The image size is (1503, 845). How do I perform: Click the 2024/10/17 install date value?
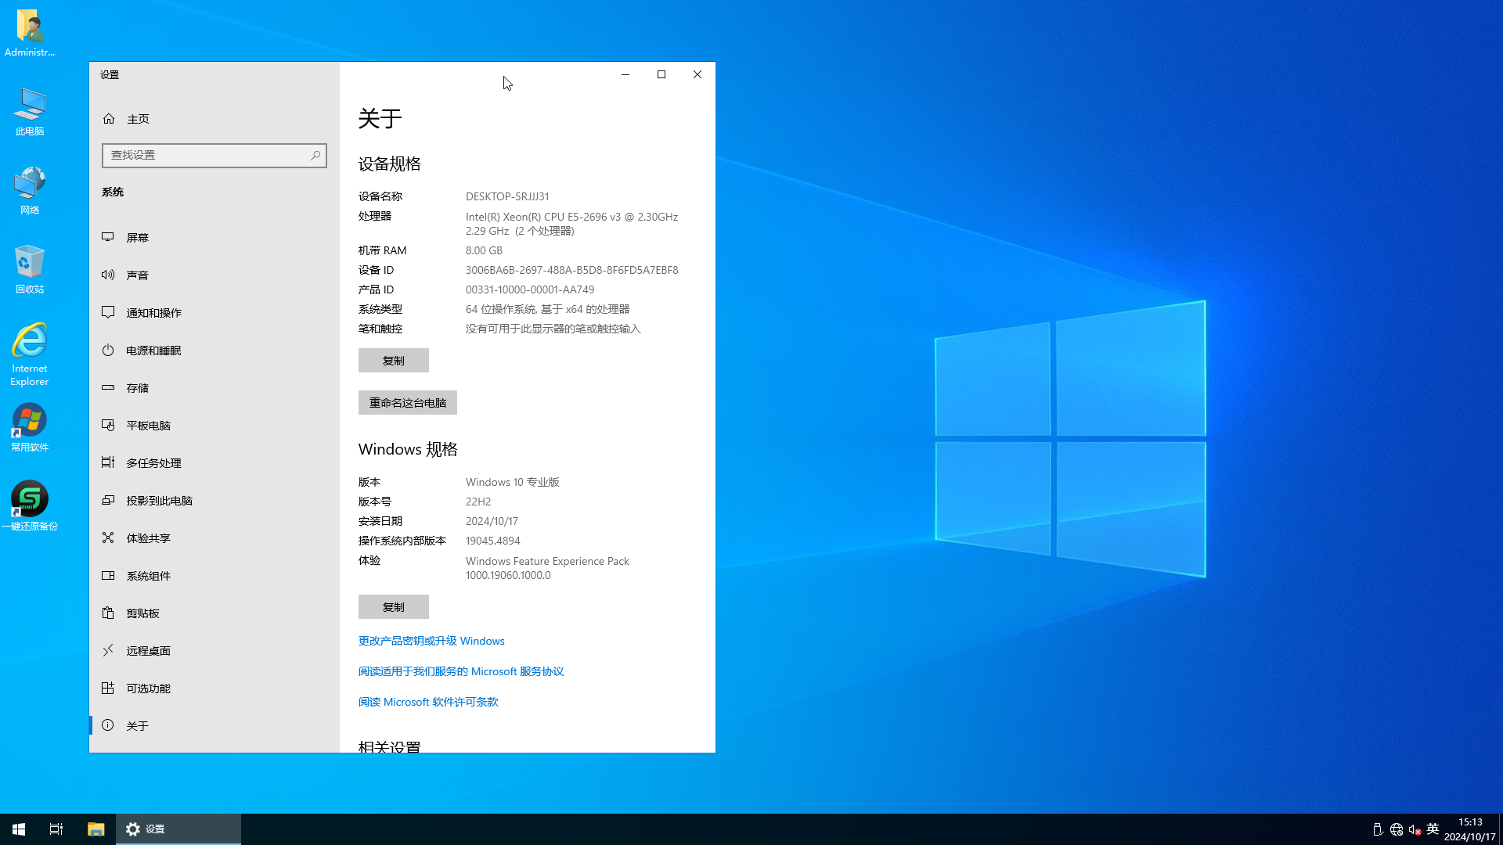click(x=492, y=521)
